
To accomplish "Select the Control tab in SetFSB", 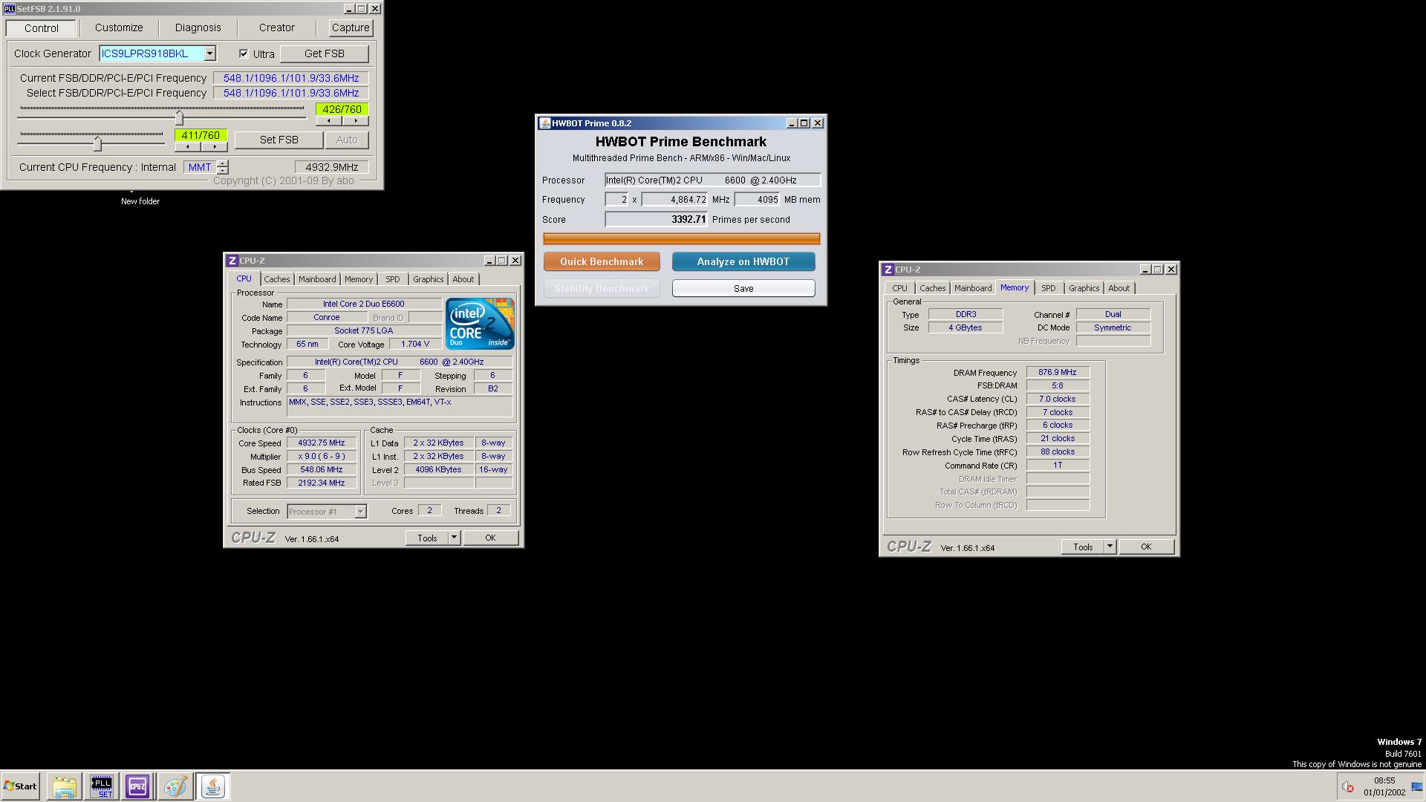I will pos(41,28).
